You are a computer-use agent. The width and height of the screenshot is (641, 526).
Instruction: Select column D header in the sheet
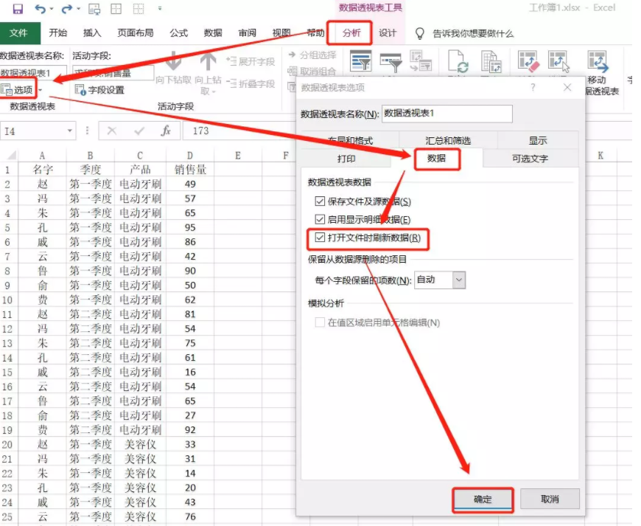(190, 156)
